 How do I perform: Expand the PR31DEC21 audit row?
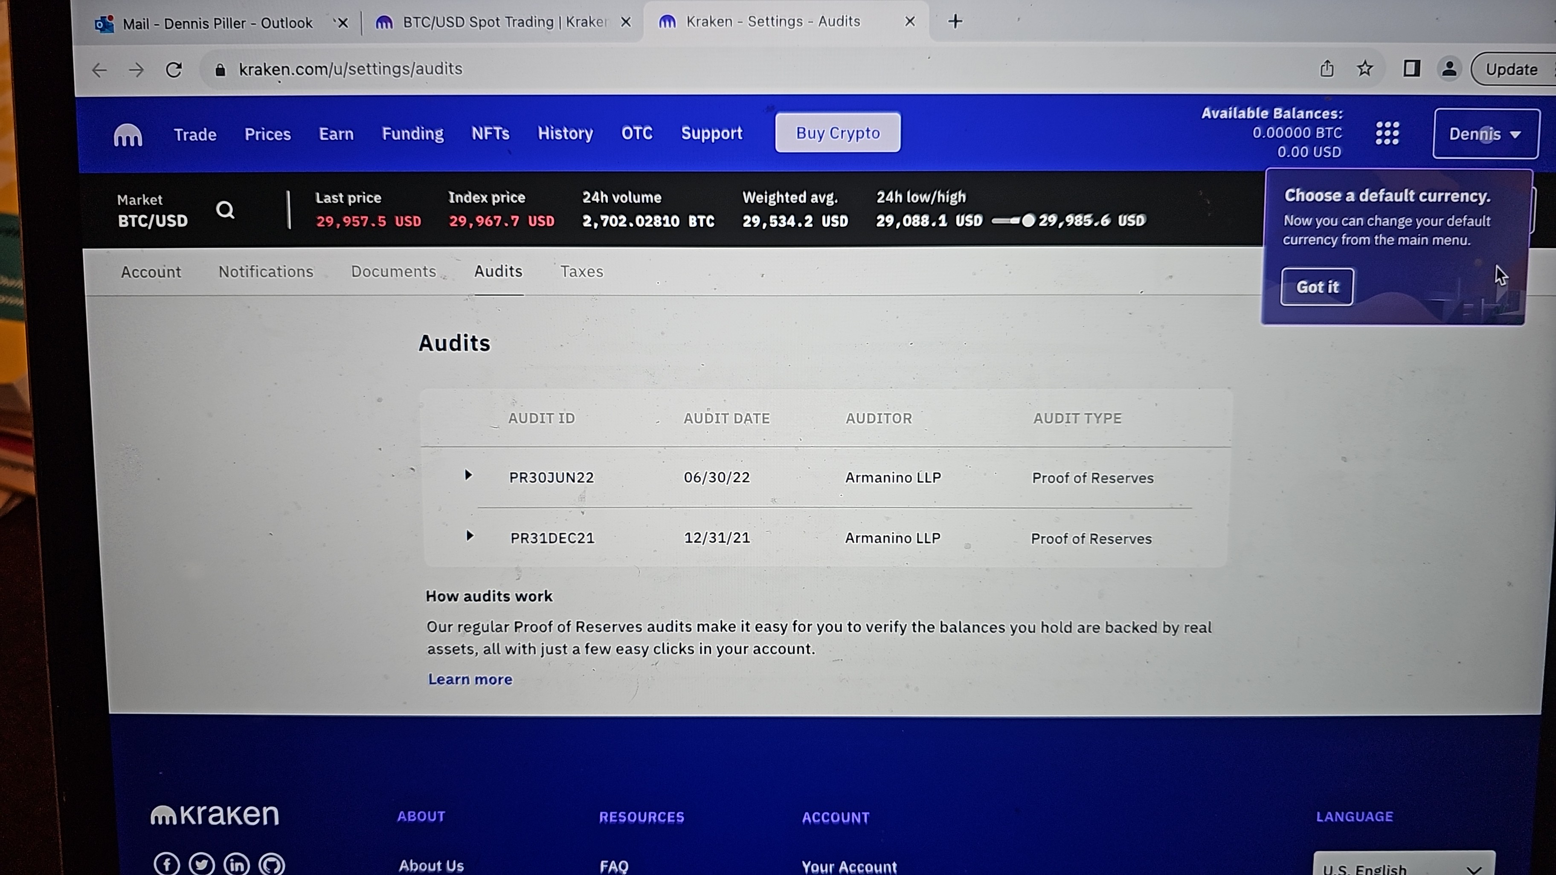469,536
